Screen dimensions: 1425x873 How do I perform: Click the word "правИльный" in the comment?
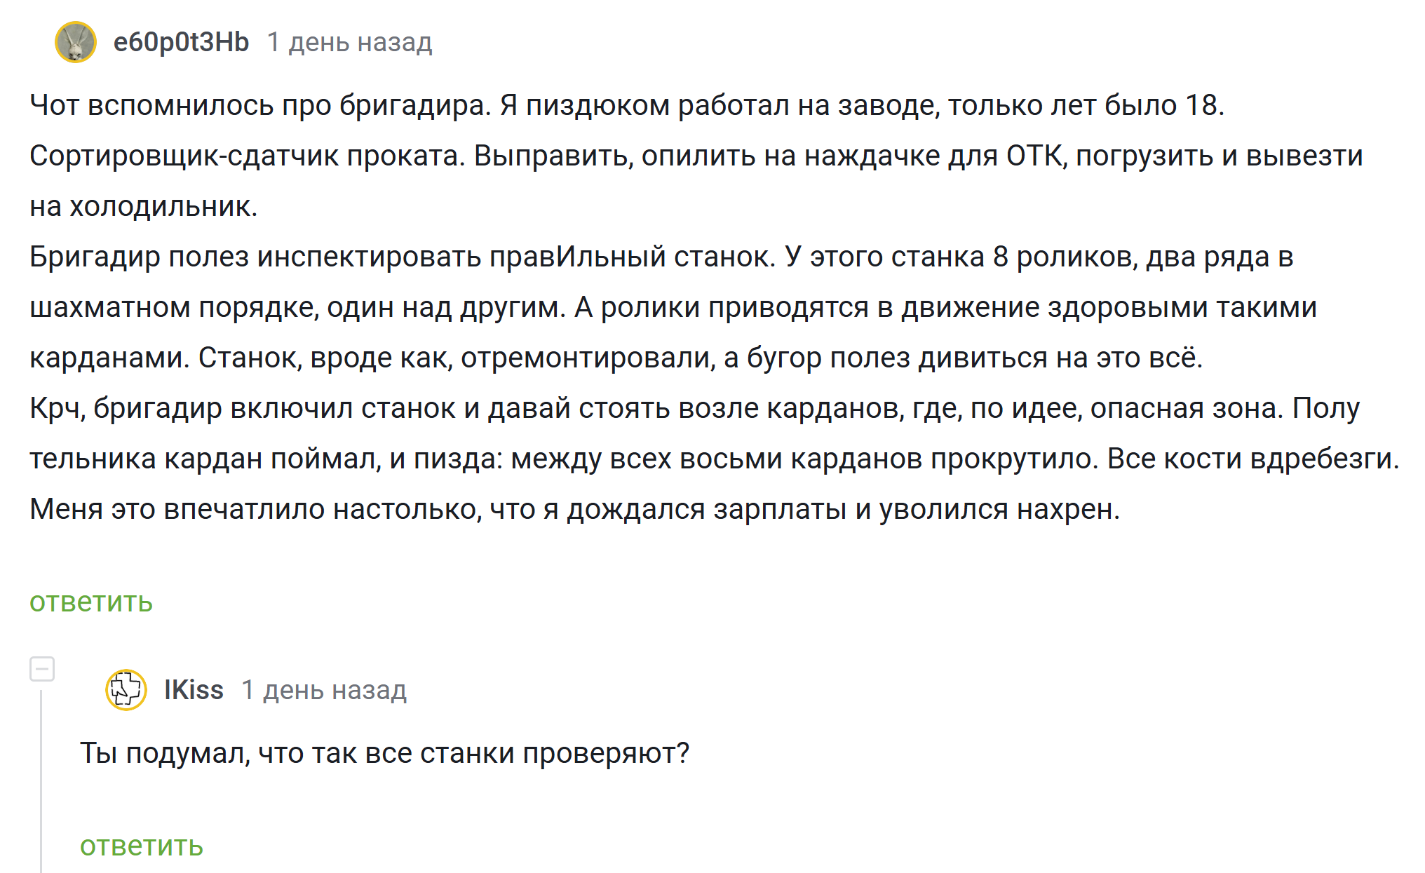click(x=577, y=257)
